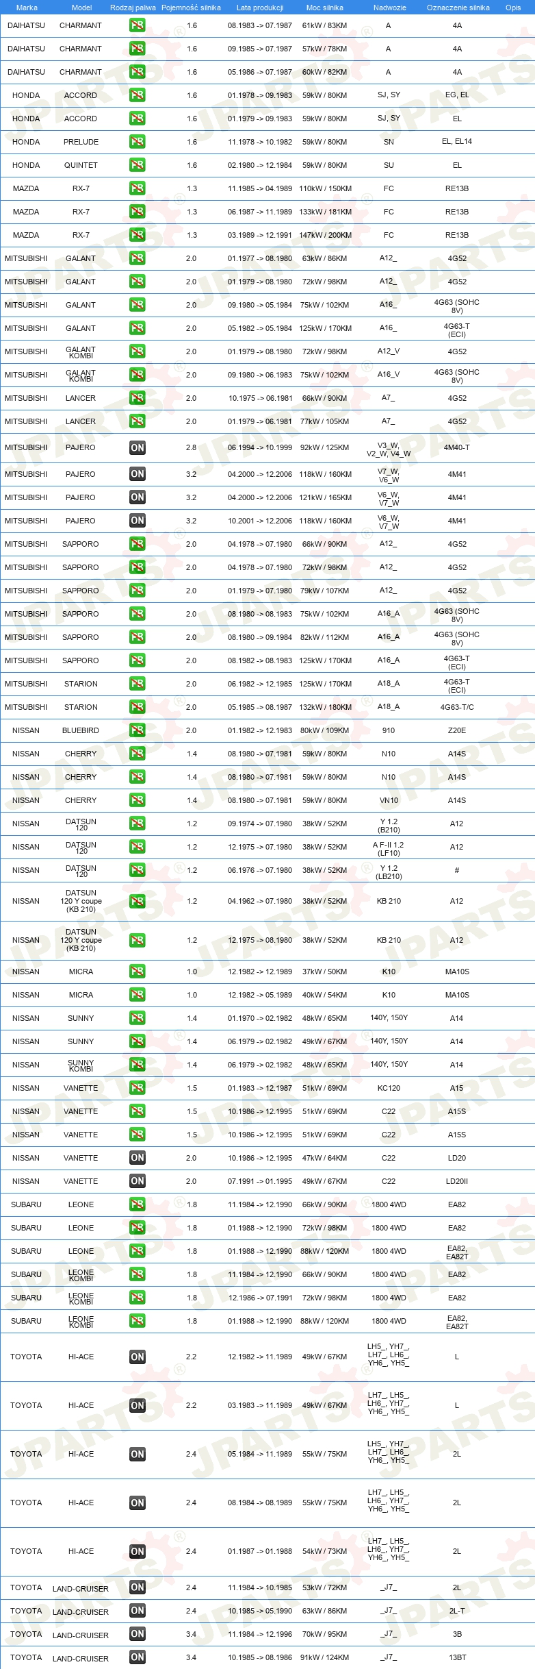
Task: Click the 2.8 engine capacity cell
Action: (191, 447)
